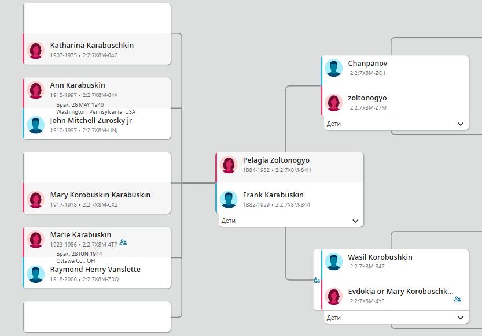Click Wasil Korobushkin's male avatar icon
Image resolution: width=482 pixels, height=336 pixels.
coord(334,262)
